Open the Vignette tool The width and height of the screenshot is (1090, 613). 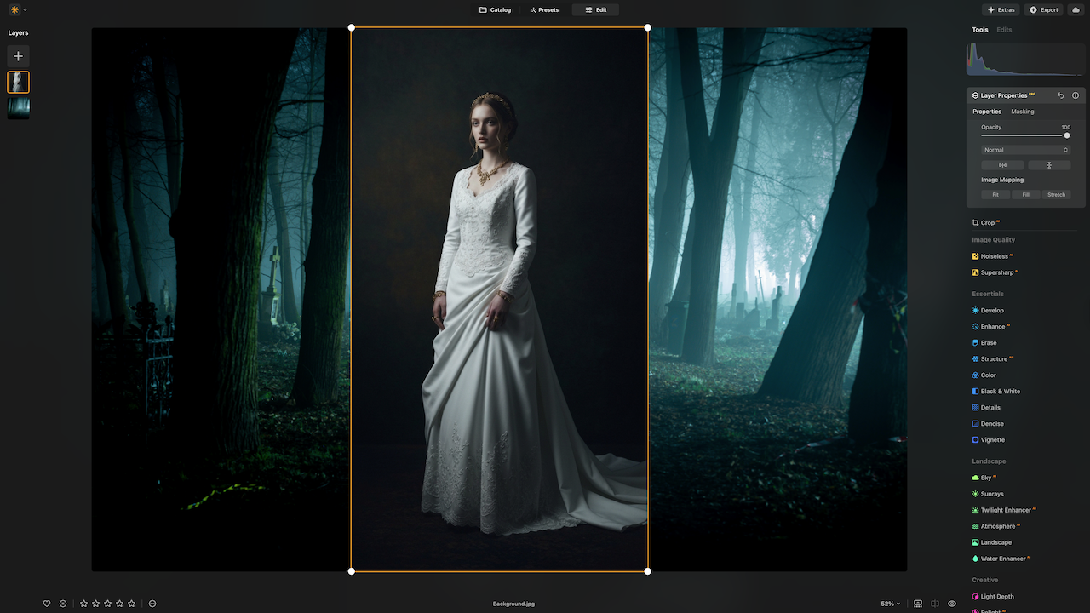pyautogui.click(x=992, y=440)
